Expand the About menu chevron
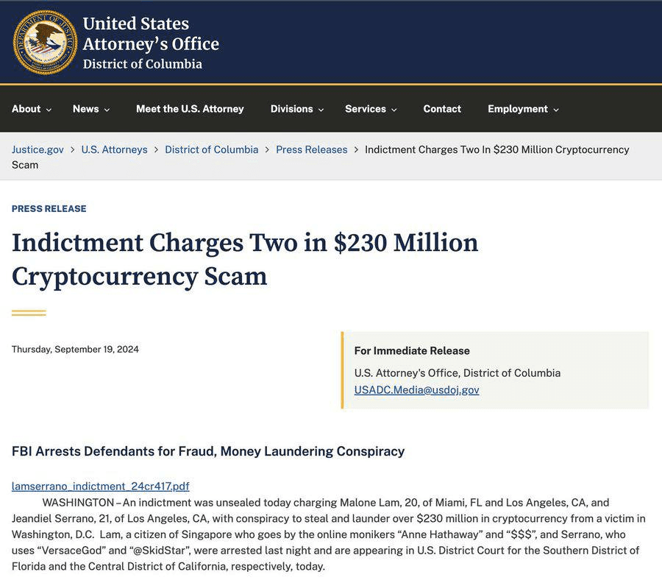662x580 pixels. tap(49, 110)
